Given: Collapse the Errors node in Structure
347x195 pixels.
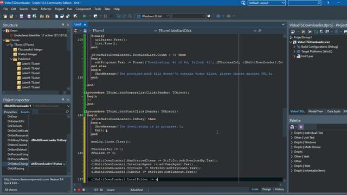Looking at the screenshot, I should (4, 31).
